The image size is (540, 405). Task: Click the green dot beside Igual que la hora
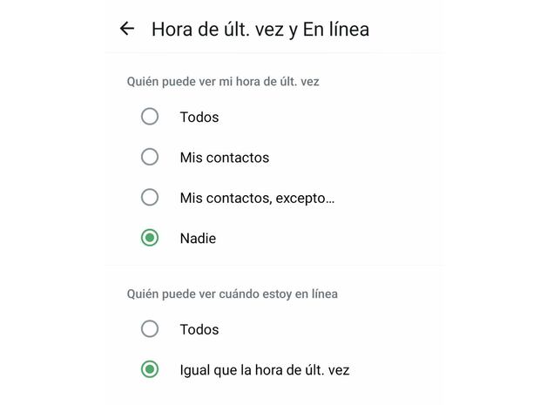150,370
